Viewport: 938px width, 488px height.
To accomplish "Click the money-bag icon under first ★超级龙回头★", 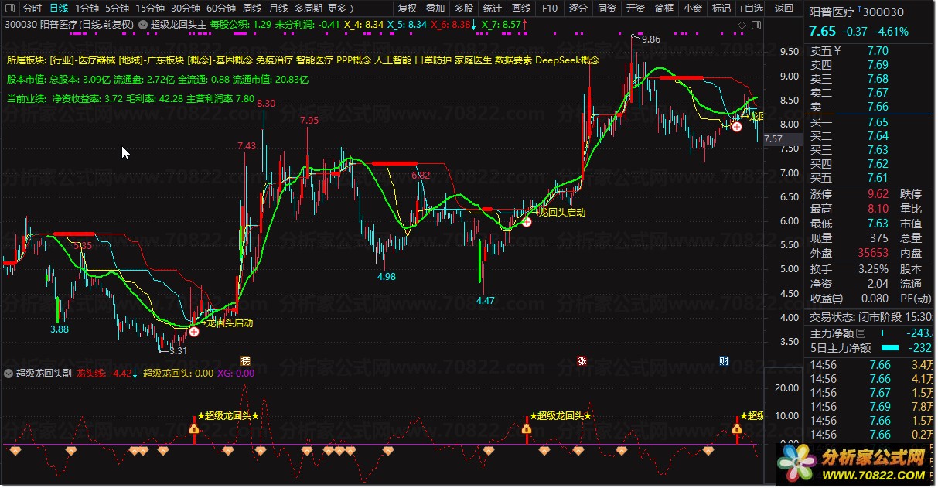I will 194,428.
